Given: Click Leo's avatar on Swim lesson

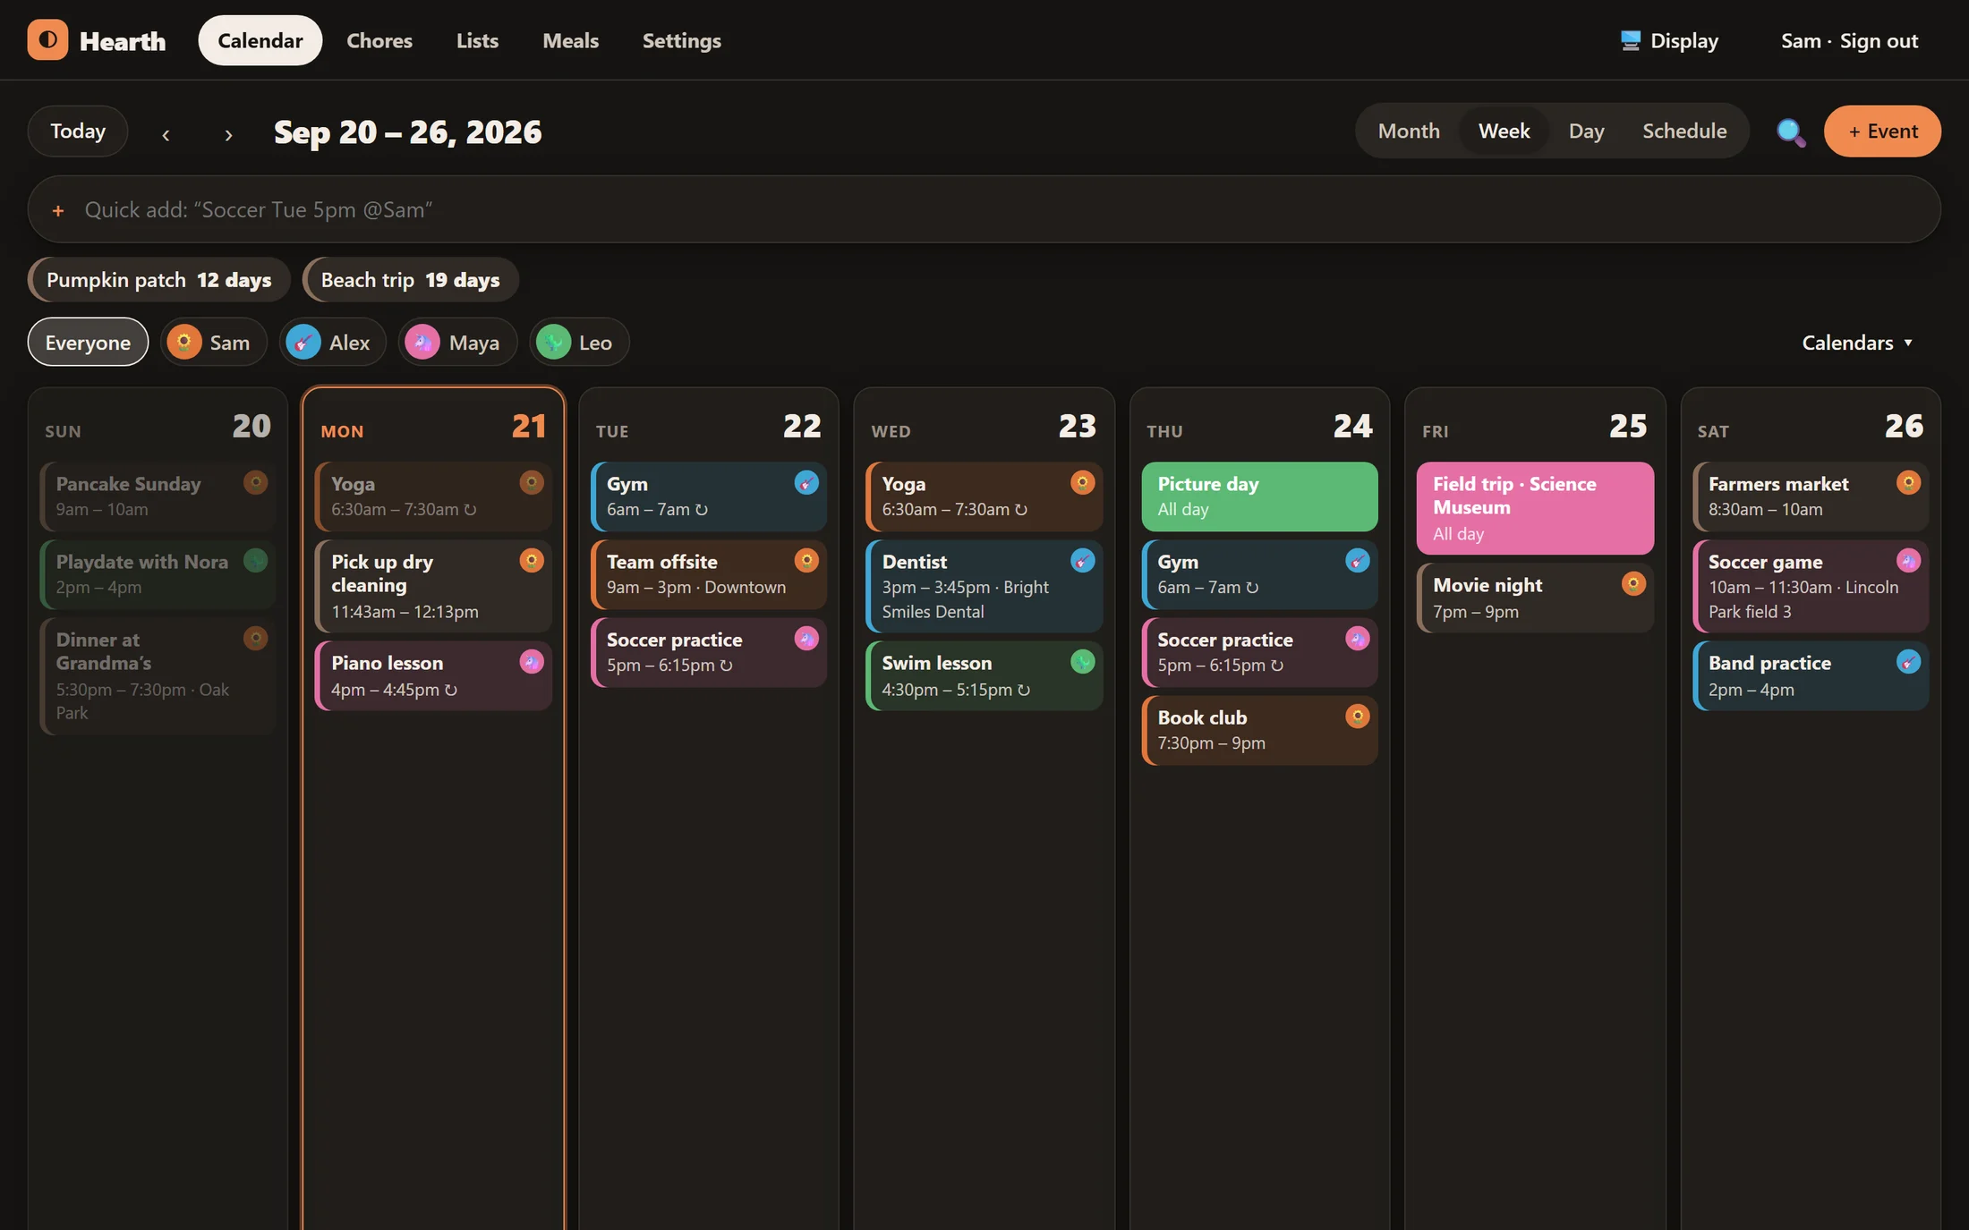Looking at the screenshot, I should 1082,662.
